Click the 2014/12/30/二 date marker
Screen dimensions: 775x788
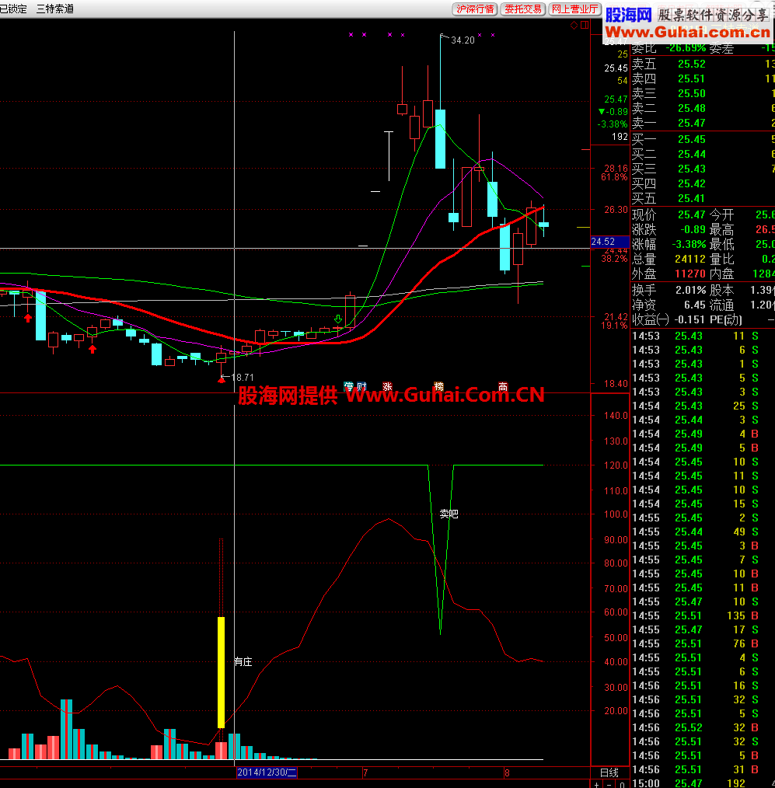point(267,772)
